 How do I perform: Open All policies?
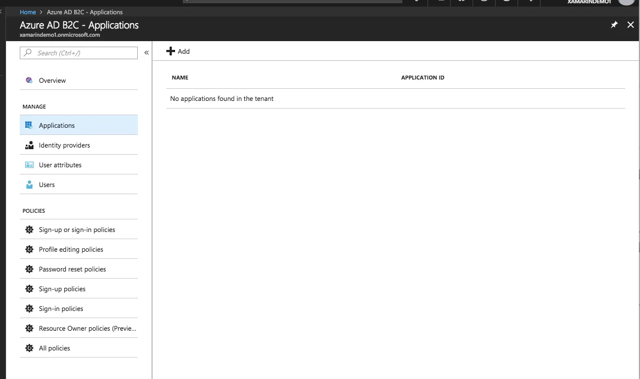point(79,348)
